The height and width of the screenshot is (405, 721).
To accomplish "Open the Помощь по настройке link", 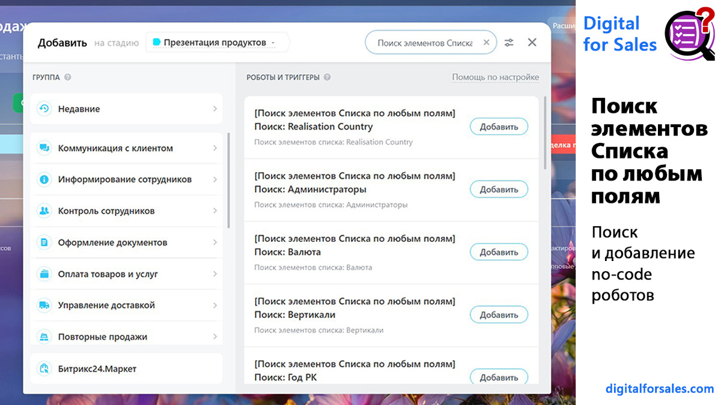I will [x=496, y=77].
